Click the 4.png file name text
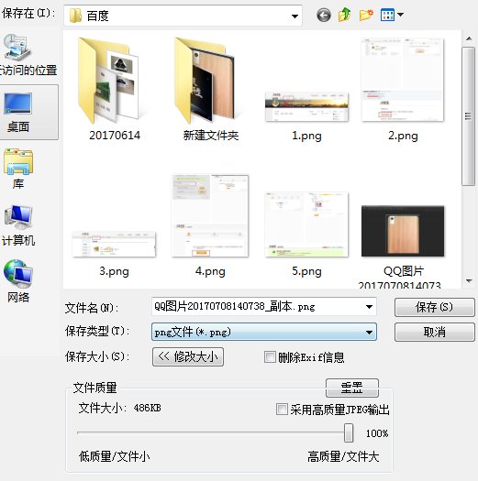The height and width of the screenshot is (481, 478). [x=210, y=271]
